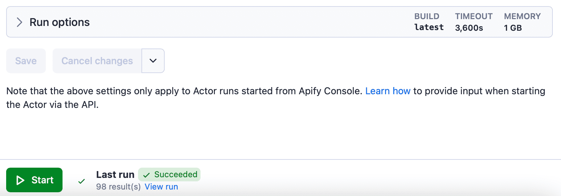Click the 98 result(s) text
Viewport: 561px width, 196px height.
tap(118, 187)
